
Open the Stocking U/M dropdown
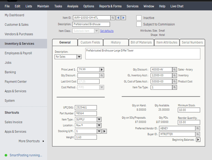click(x=99, y=131)
